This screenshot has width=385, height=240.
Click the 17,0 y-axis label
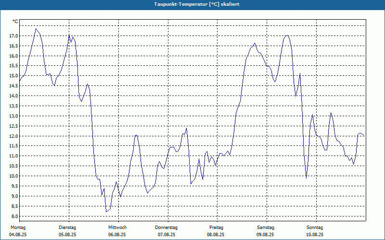tap(13, 36)
